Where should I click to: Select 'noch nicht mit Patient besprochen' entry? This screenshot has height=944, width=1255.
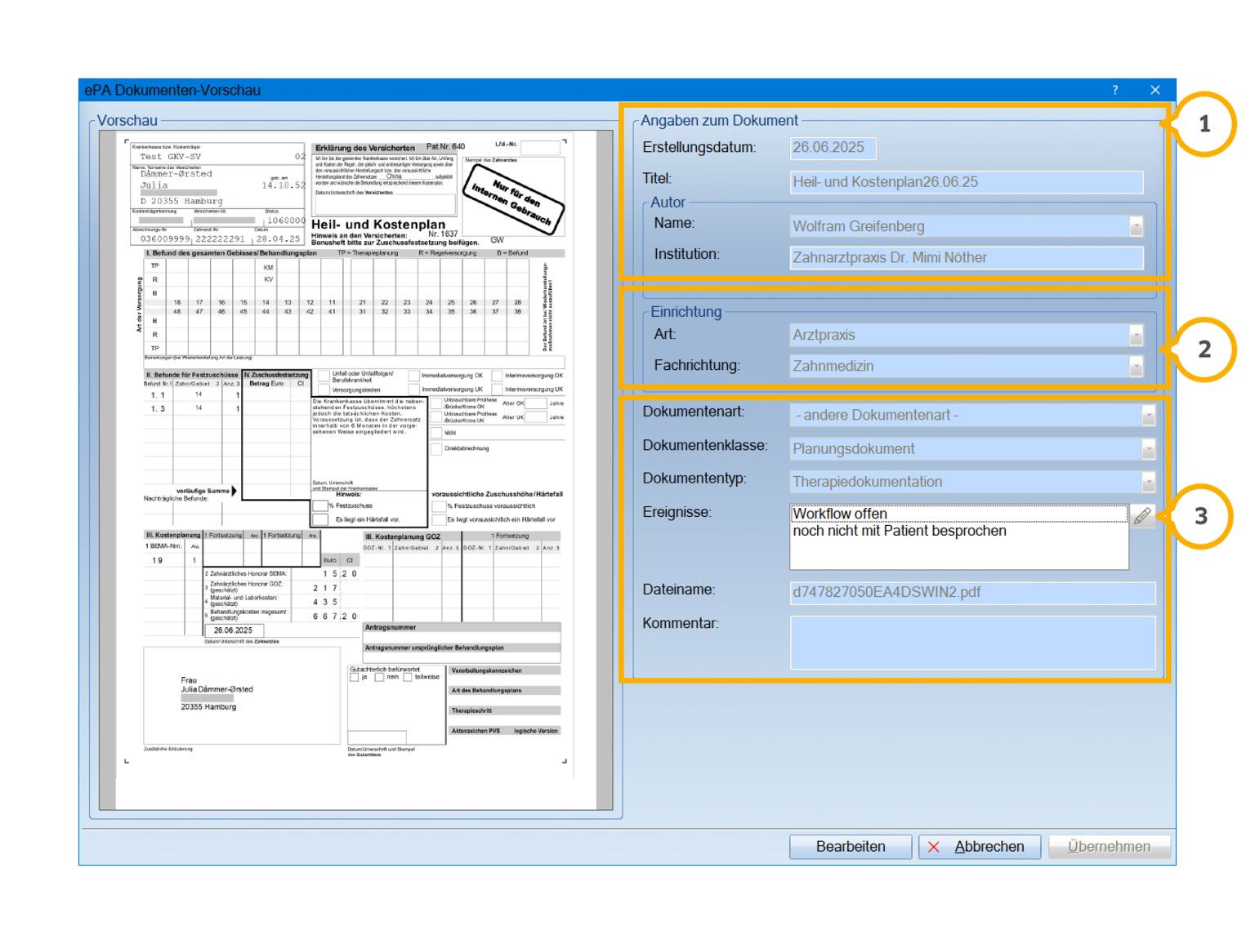pos(900,531)
